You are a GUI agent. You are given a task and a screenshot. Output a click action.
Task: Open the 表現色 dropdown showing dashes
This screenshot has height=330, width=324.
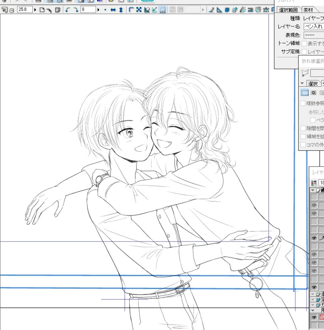click(314, 35)
